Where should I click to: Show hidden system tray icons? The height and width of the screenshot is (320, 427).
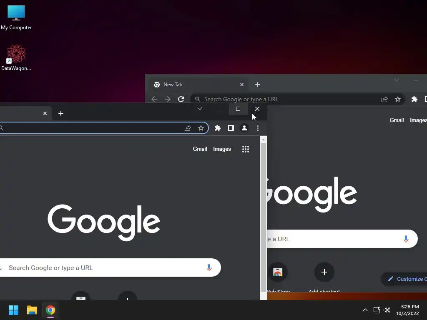[x=365, y=310]
